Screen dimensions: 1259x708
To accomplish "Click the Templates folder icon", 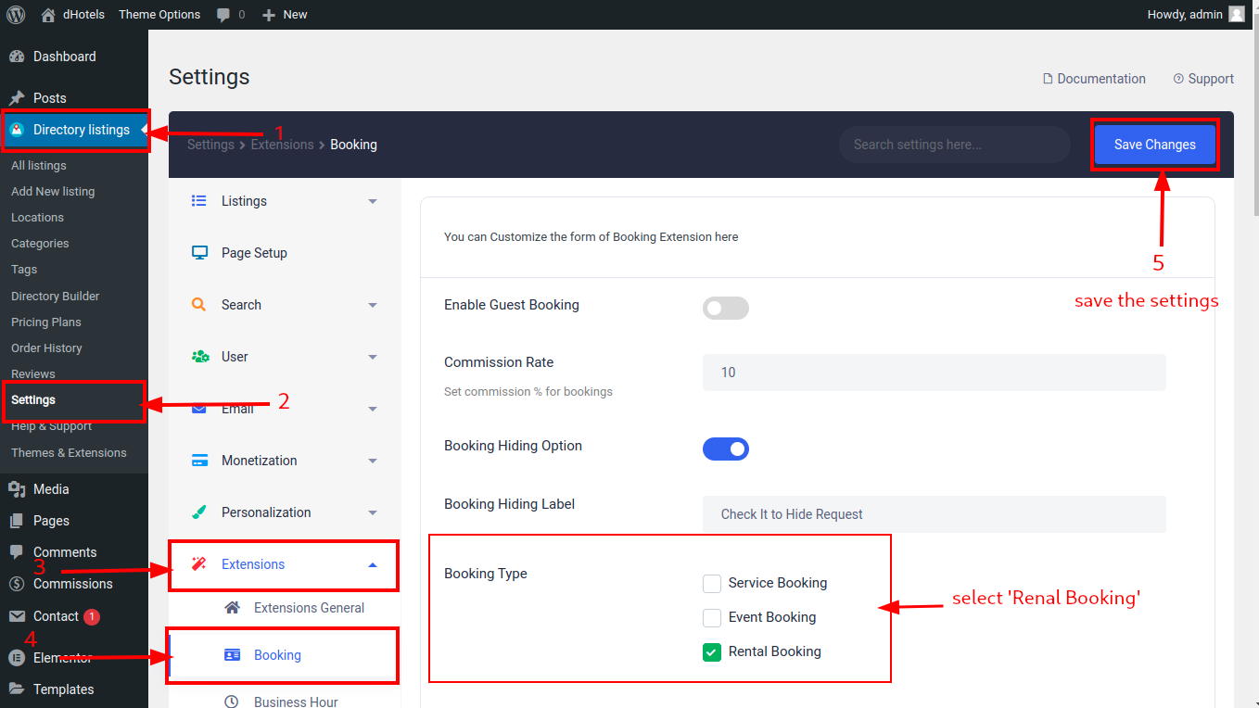I will [x=17, y=689].
